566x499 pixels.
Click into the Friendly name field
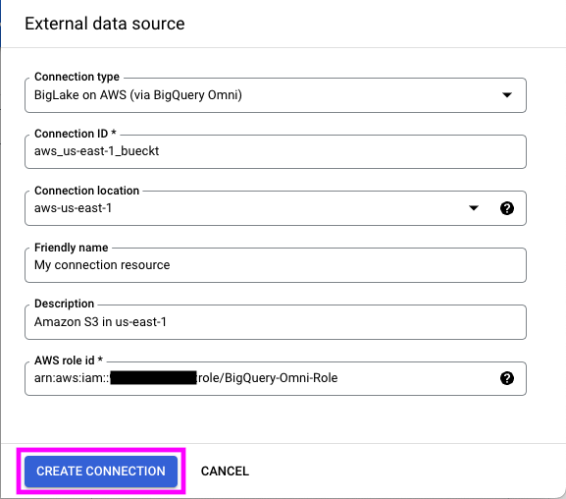(276, 265)
